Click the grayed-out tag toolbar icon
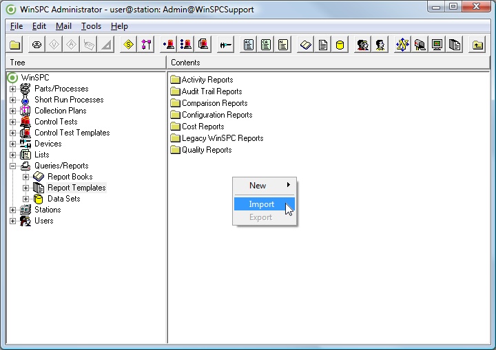The image size is (496, 350). tap(89, 45)
